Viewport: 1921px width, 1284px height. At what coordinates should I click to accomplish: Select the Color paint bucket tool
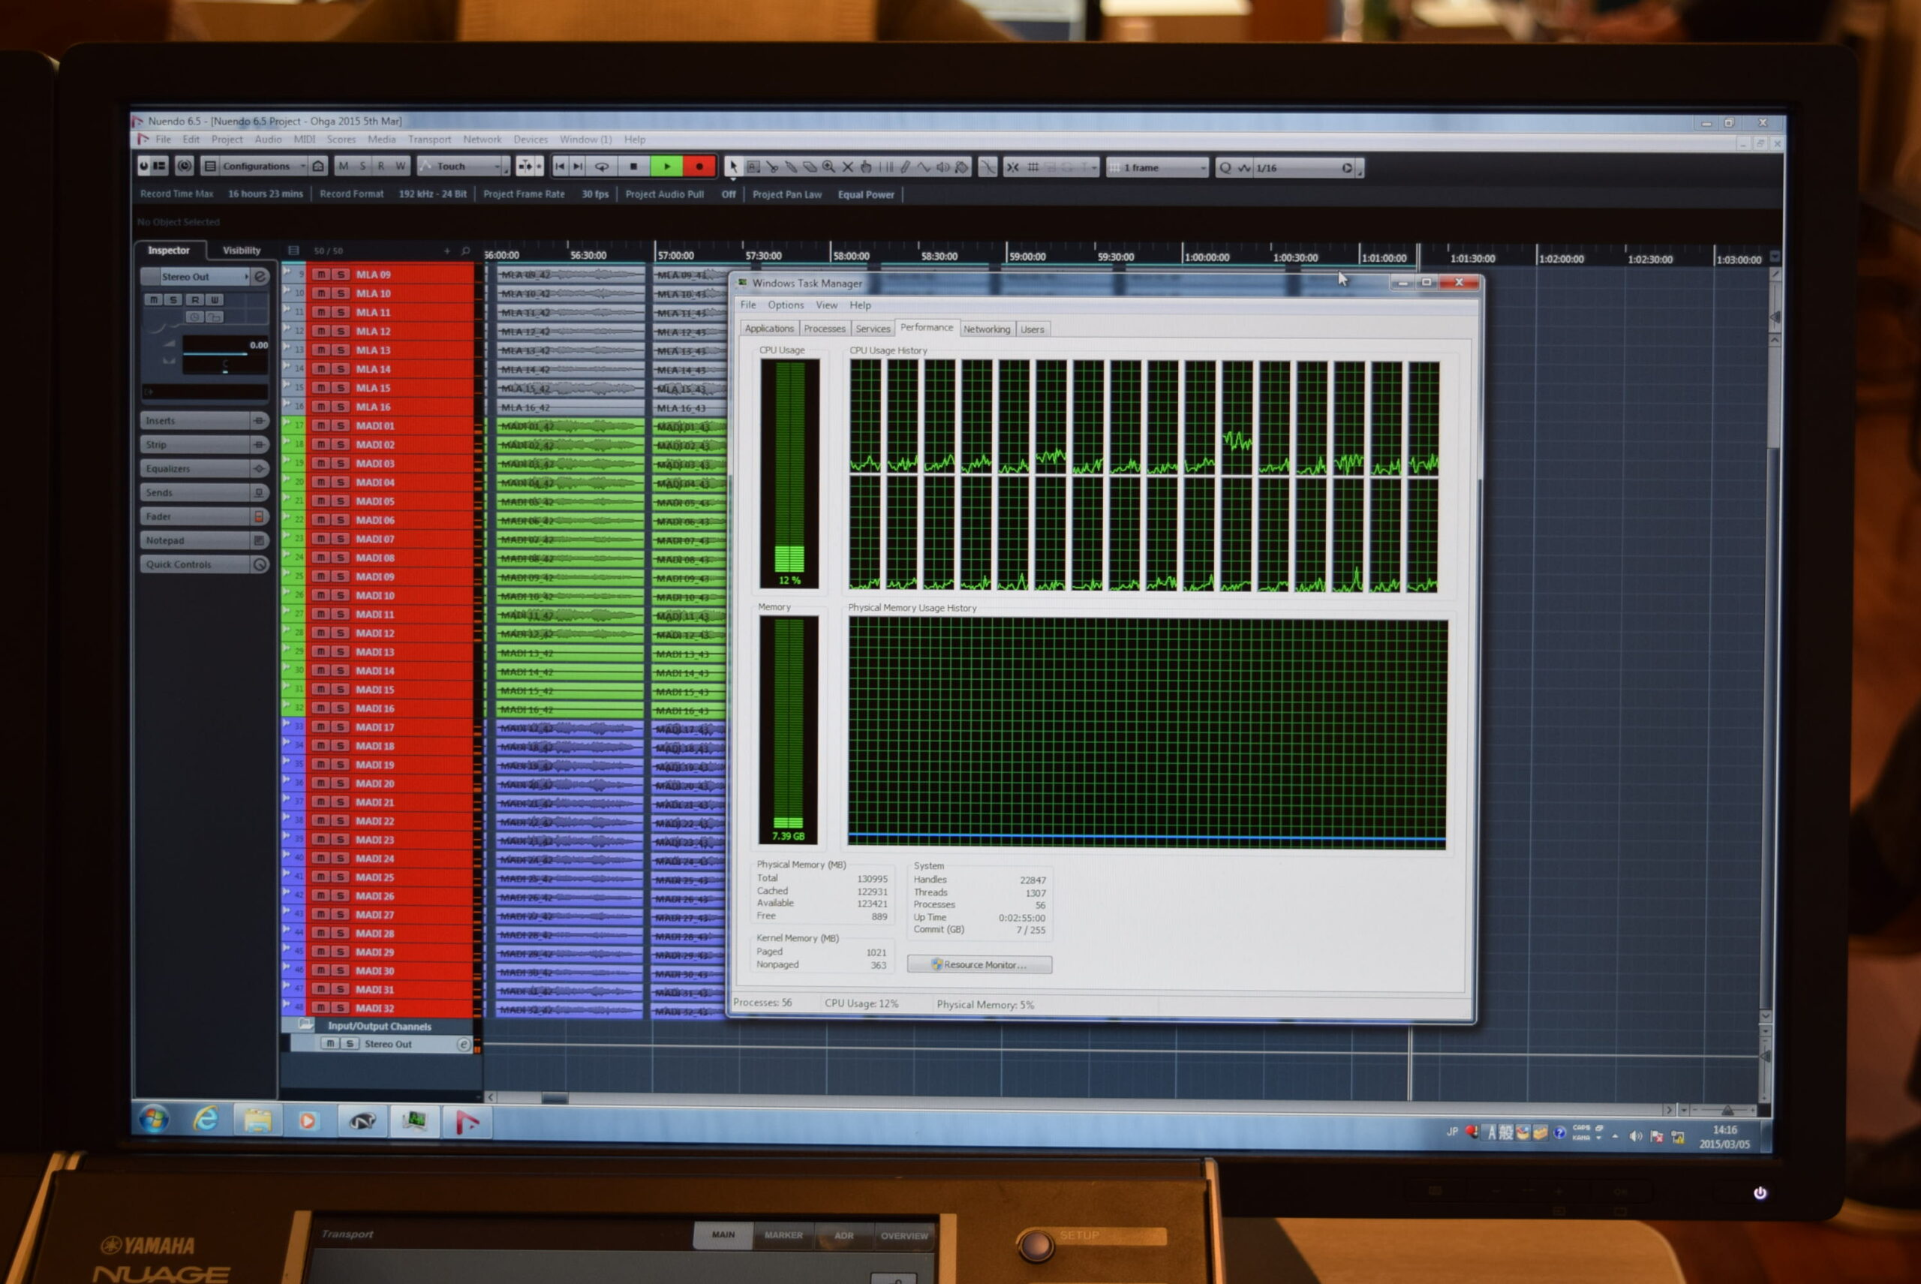coord(962,167)
